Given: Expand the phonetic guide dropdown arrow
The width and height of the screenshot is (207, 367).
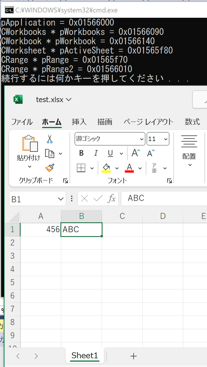Looking at the screenshot, I should [x=165, y=168].
